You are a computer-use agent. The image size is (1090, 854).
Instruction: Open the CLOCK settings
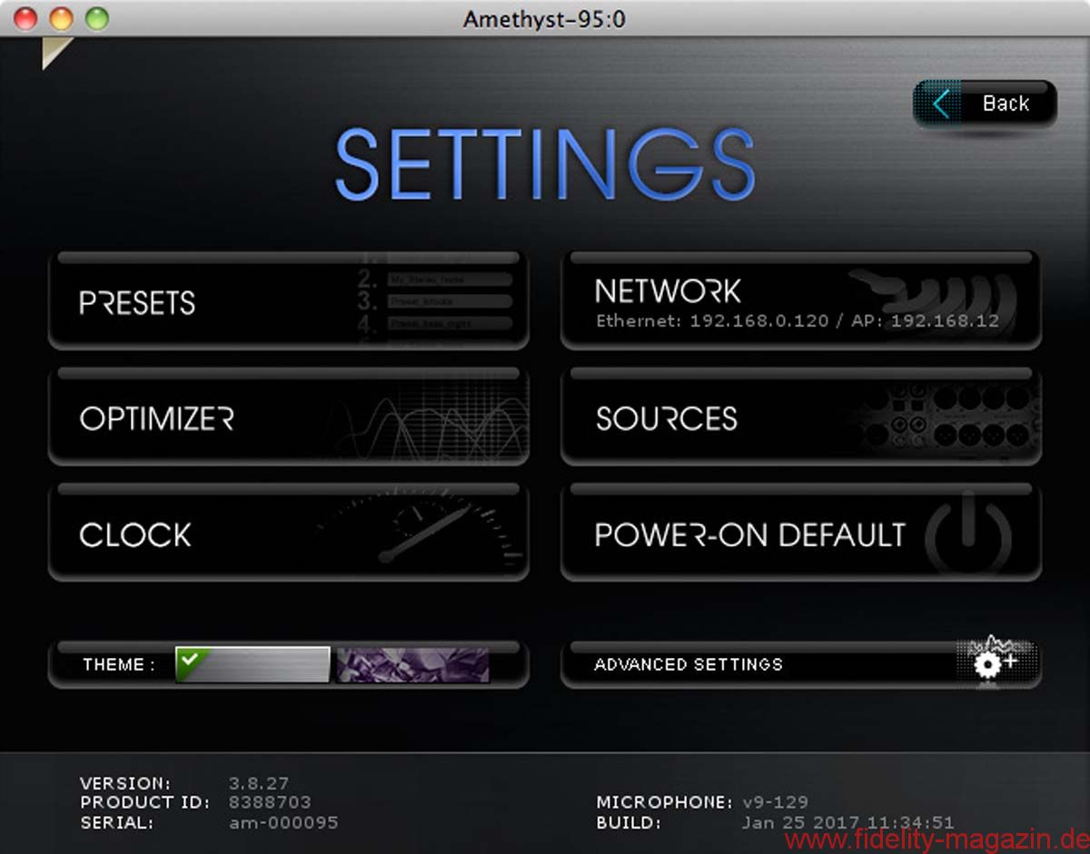tap(135, 535)
